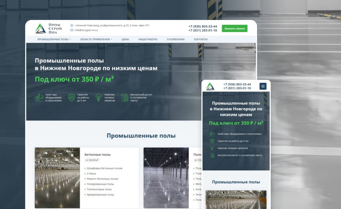Click the envelope icon beside info@stroypol-nn.ru
This screenshot has width=341, height=209.
(x=72, y=30)
